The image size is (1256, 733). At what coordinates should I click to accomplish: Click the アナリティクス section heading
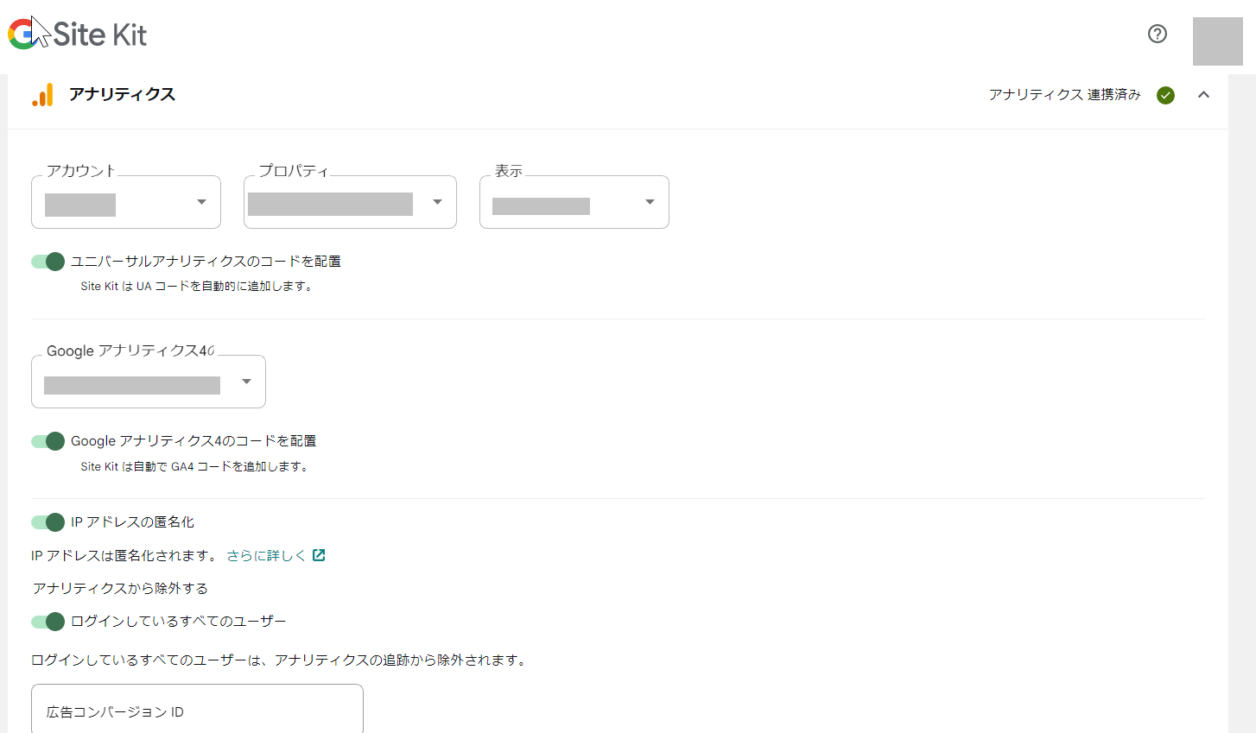point(122,95)
